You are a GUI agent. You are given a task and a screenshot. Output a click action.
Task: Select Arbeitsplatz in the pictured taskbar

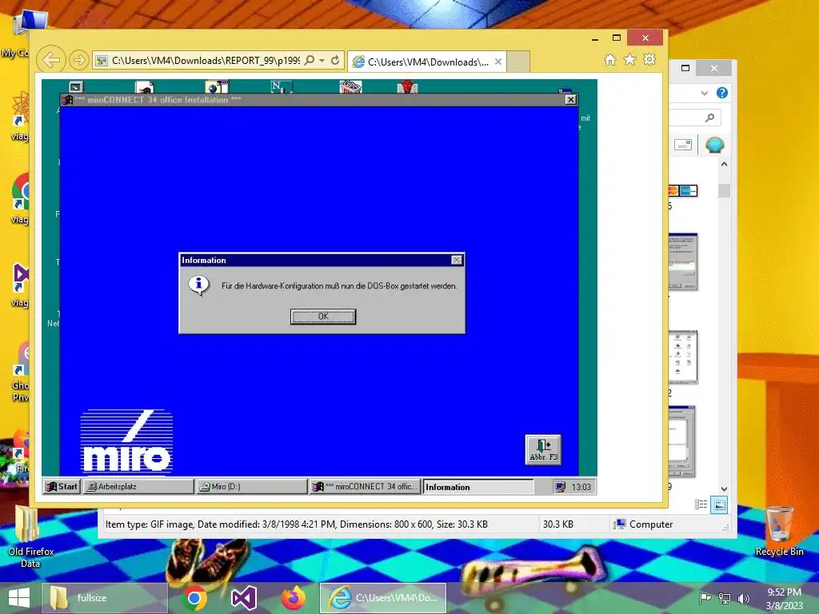pyautogui.click(x=138, y=487)
